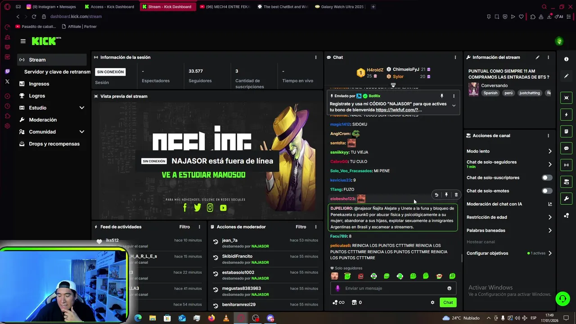Open Palabras baneadas arrow
The width and height of the screenshot is (576, 324).
tap(549, 230)
